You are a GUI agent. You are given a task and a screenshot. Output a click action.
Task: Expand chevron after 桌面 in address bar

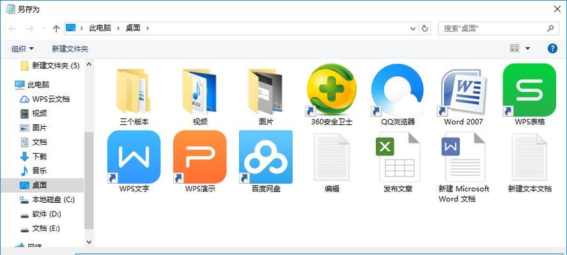tap(148, 28)
